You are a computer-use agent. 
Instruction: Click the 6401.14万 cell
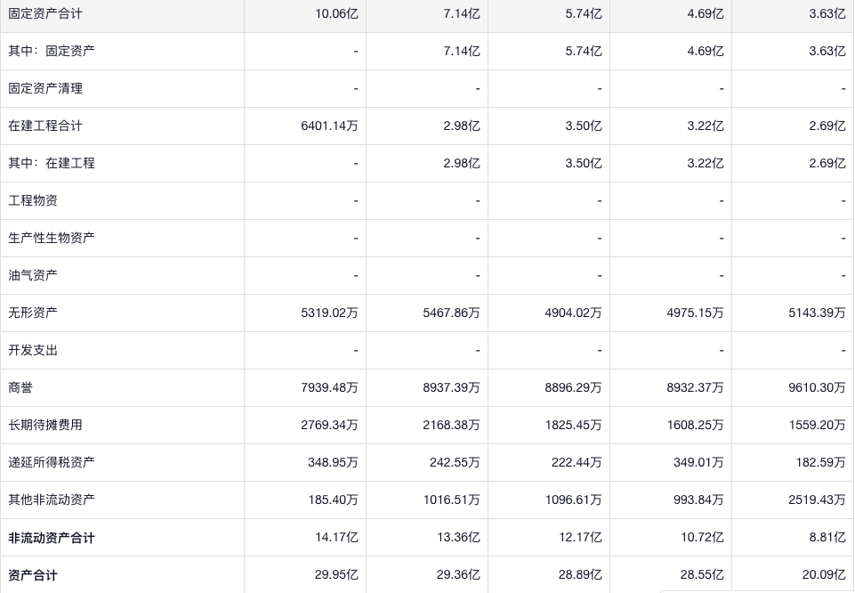pos(329,126)
